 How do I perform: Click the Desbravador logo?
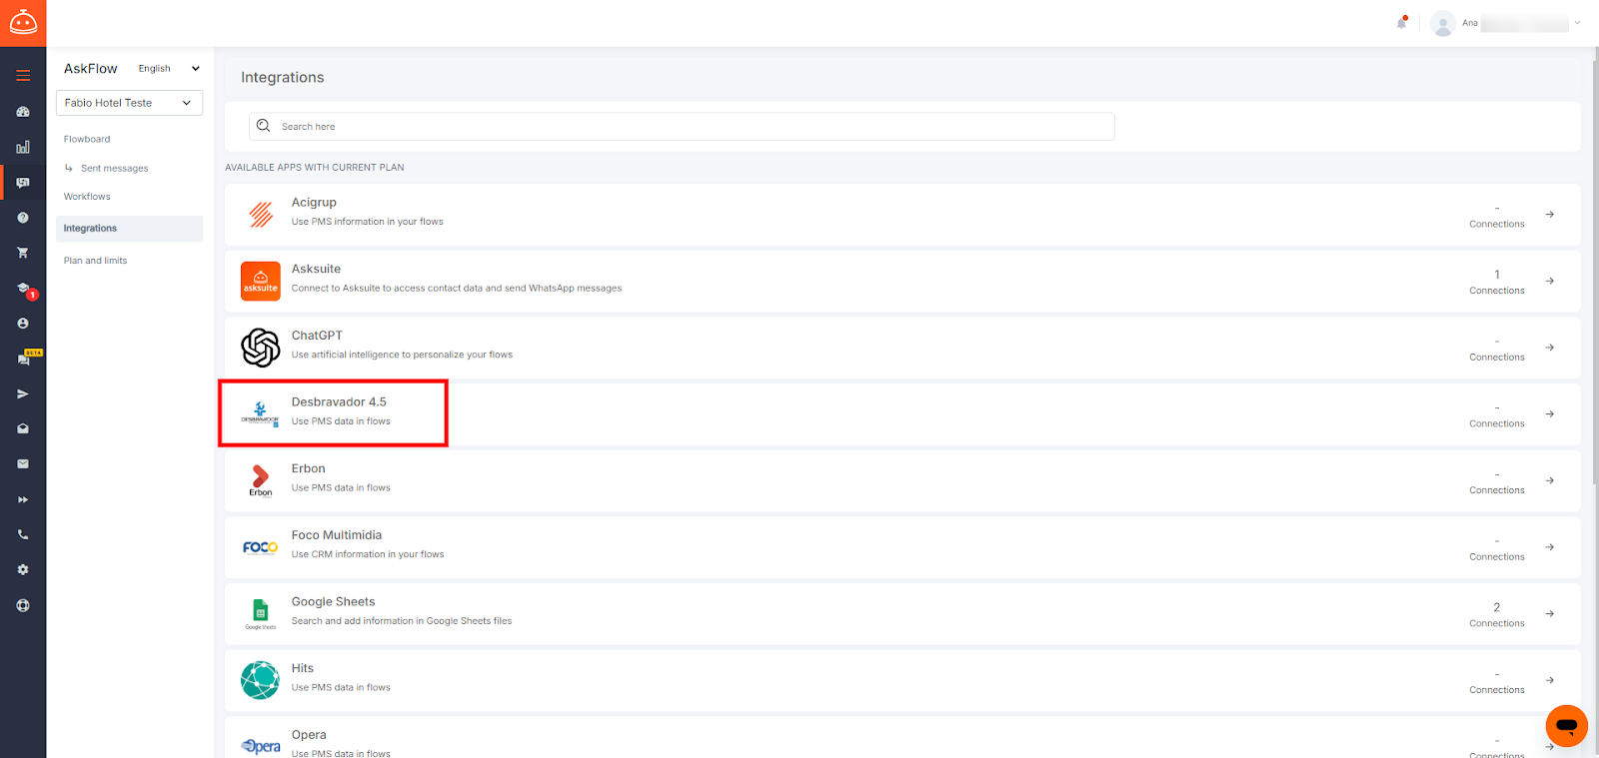click(260, 414)
